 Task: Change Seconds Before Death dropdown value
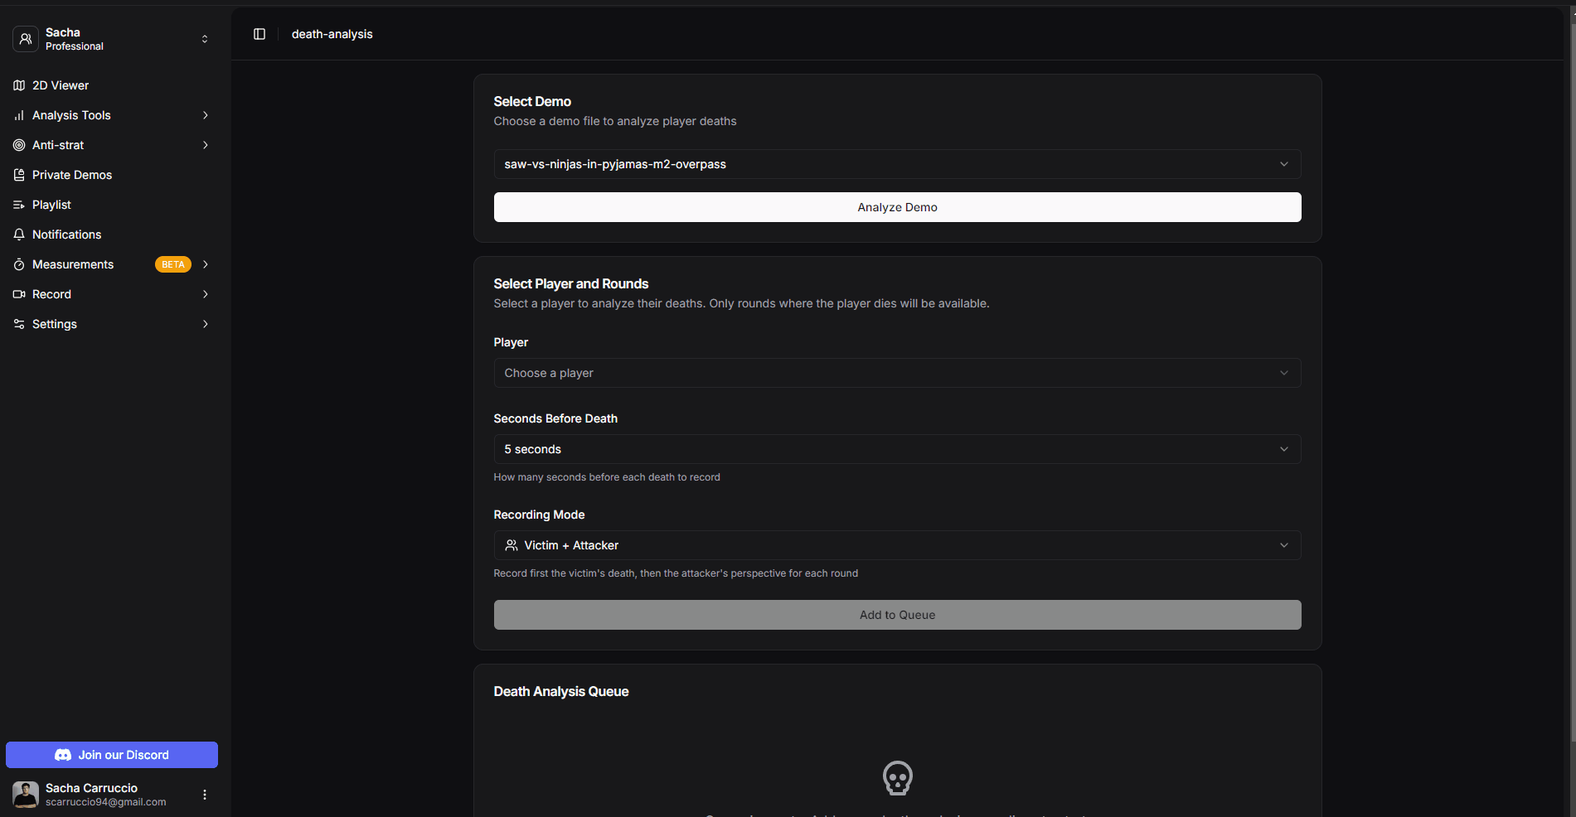click(897, 449)
